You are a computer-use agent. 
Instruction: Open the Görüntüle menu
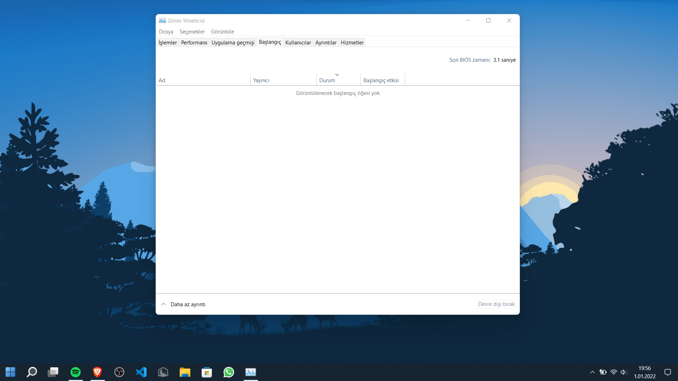[222, 32]
